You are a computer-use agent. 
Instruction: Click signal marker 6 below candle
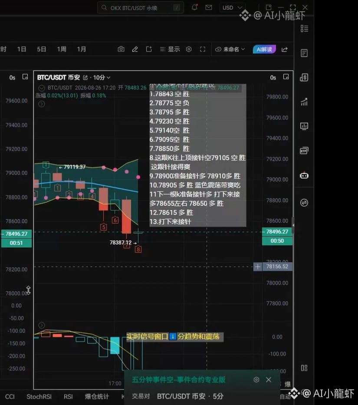pyautogui.click(x=115, y=220)
